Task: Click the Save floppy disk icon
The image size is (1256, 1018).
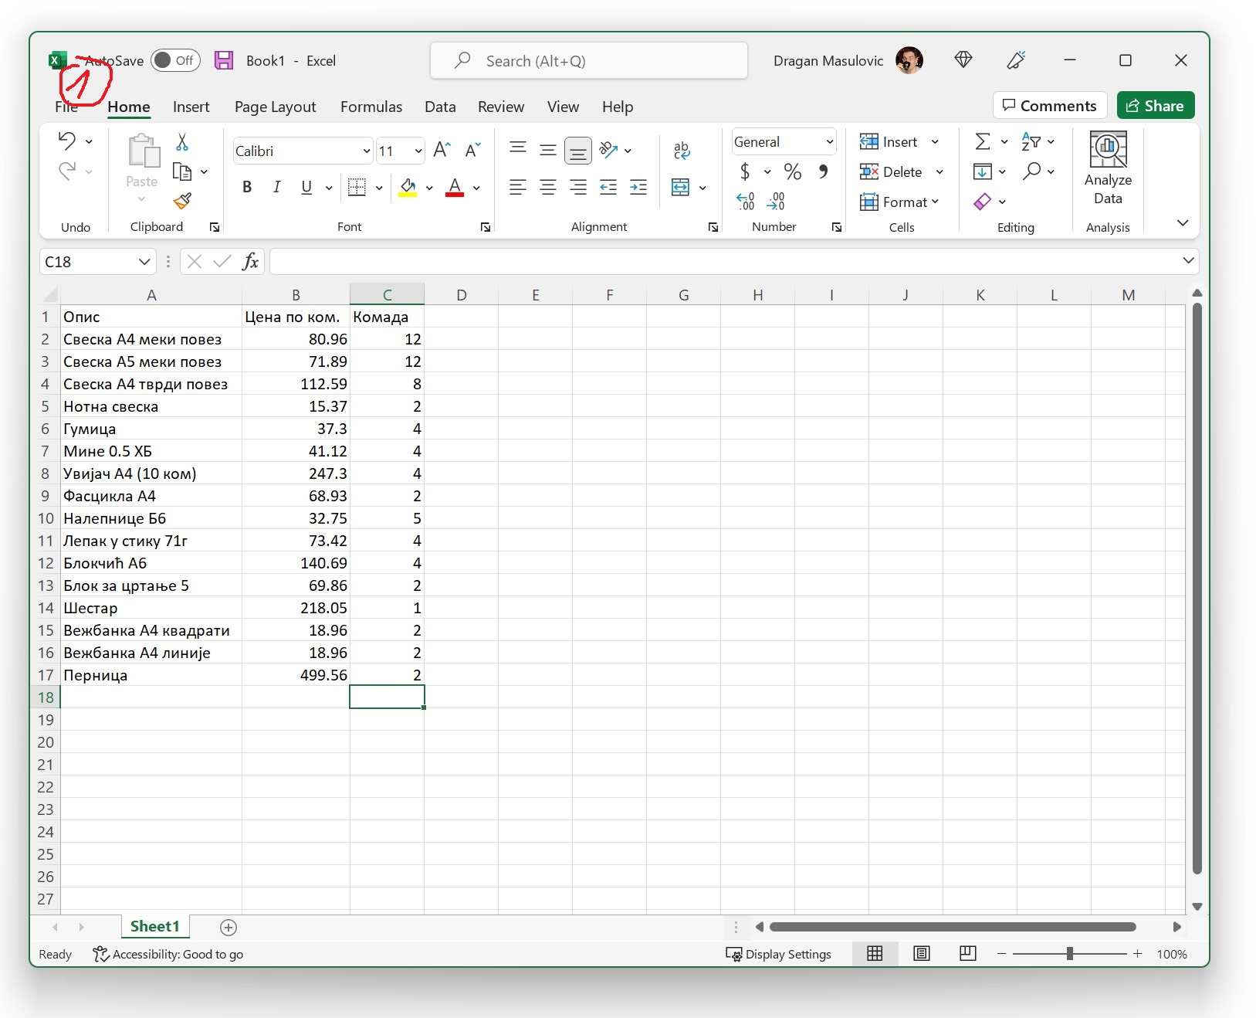Action: pos(224,60)
